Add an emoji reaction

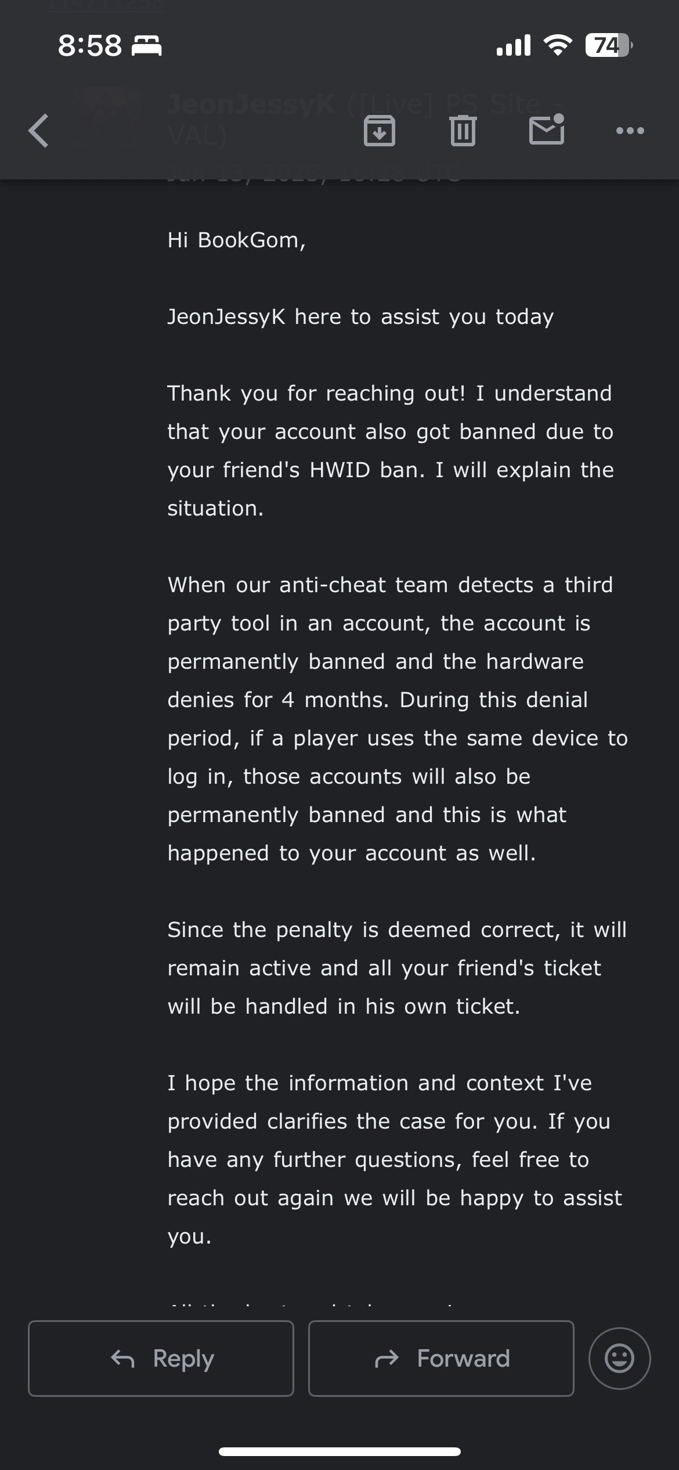coord(619,1359)
